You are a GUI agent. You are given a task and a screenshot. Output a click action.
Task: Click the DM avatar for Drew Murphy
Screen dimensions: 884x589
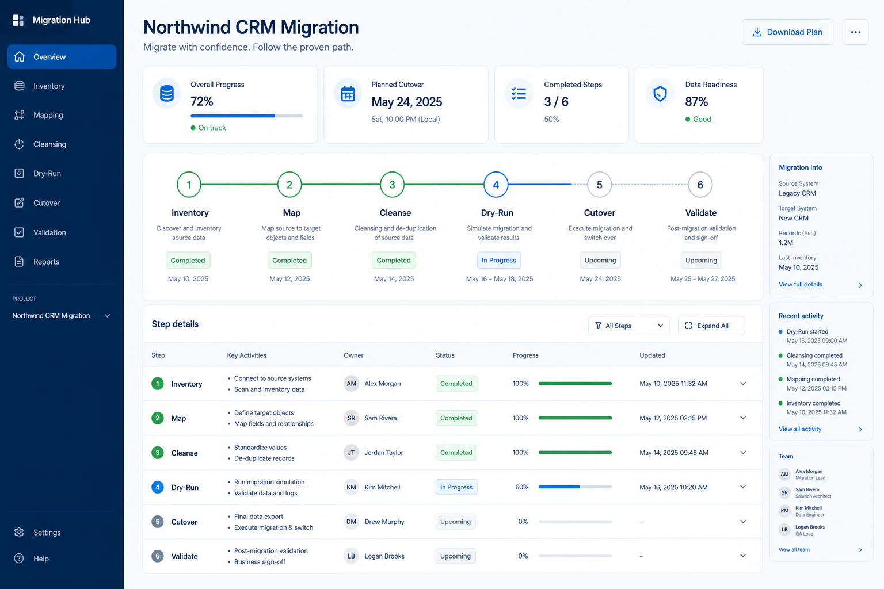coord(351,522)
